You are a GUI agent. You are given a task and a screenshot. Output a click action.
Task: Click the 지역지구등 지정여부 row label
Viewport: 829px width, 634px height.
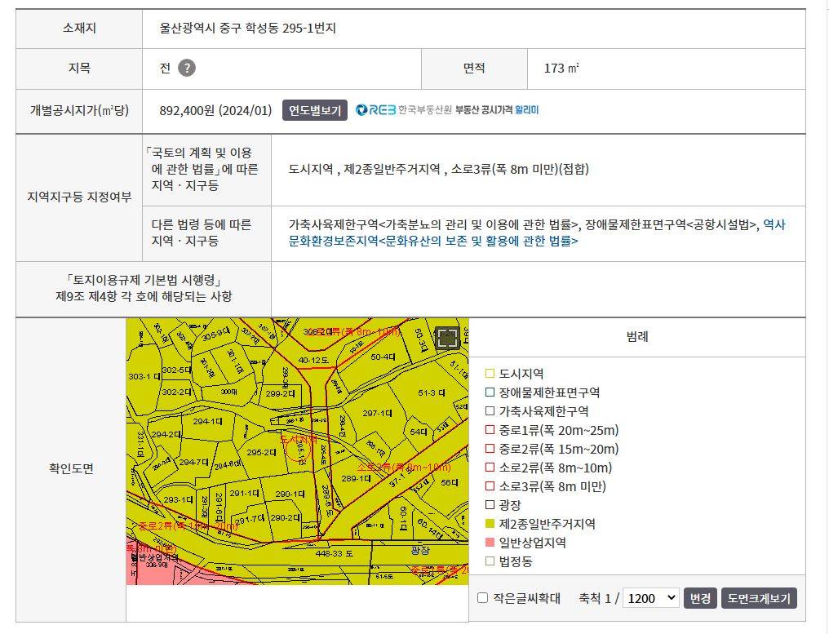pos(79,197)
